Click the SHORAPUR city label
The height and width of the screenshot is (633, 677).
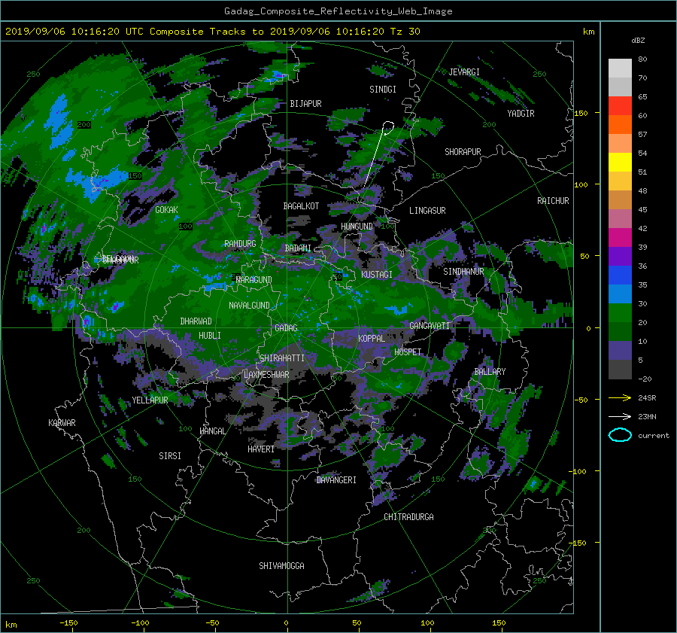463,152
